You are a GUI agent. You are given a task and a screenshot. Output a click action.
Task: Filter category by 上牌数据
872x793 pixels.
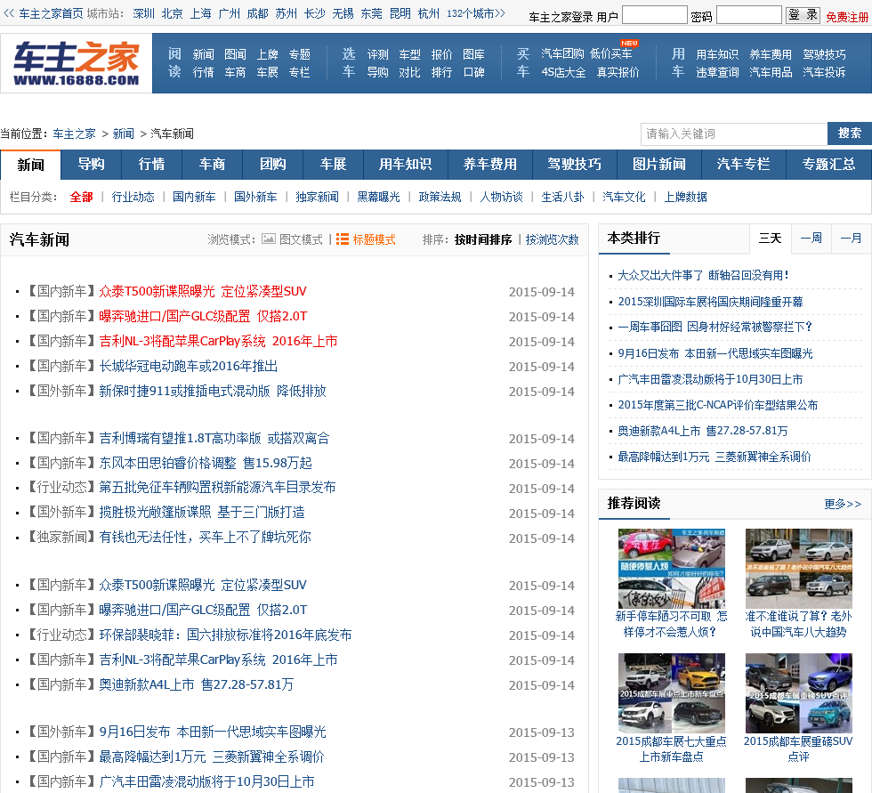(x=686, y=197)
